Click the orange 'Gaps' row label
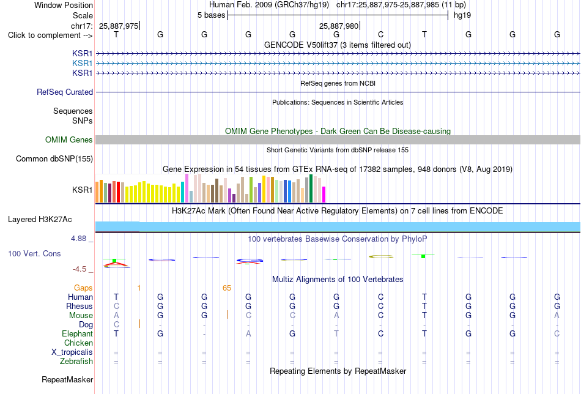The image size is (581, 394). (x=83, y=288)
